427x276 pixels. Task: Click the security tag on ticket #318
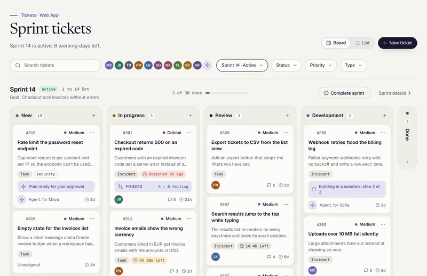coord(46,174)
